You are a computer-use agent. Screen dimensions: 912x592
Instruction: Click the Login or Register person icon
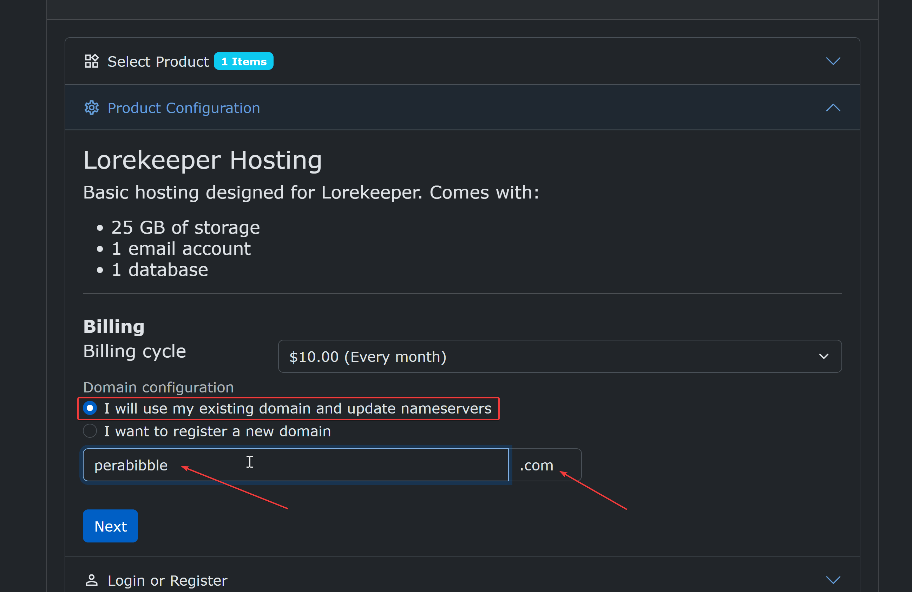point(92,580)
